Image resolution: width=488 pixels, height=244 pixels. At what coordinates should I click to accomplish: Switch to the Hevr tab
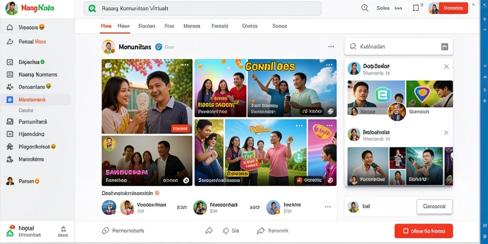coord(123,26)
